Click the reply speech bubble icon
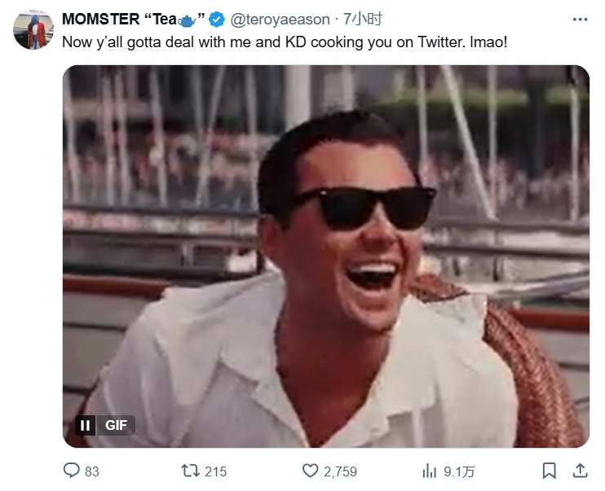The height and width of the screenshot is (491, 605). [72, 471]
